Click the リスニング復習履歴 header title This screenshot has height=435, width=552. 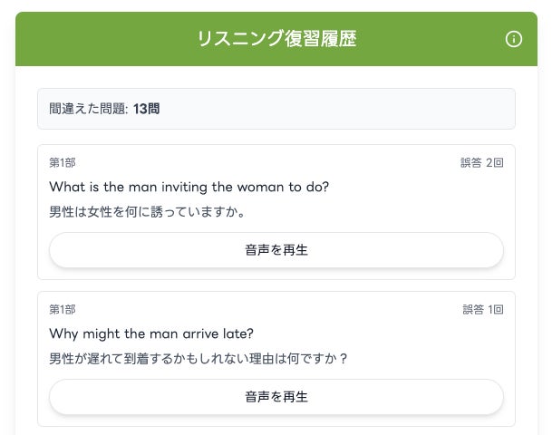click(276, 39)
